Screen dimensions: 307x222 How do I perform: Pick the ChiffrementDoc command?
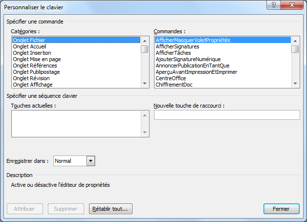coord(223,85)
